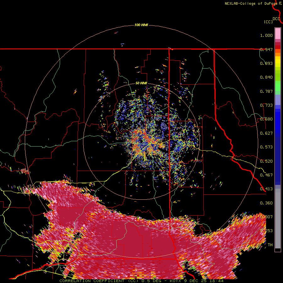
Task: Select the 0.253 scale value
Action: 266,231
